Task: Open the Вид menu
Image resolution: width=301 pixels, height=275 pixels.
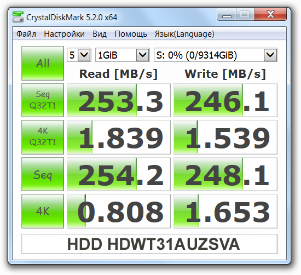Action: (x=100, y=34)
